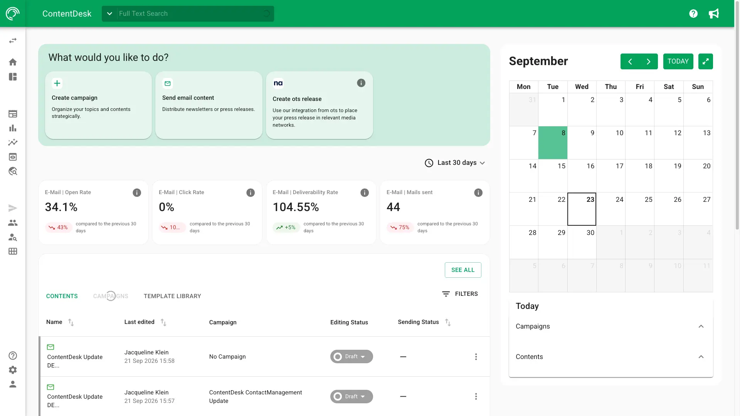The width and height of the screenshot is (740, 416).
Task: Open the grid table sidebar icon
Action: pos(13,251)
